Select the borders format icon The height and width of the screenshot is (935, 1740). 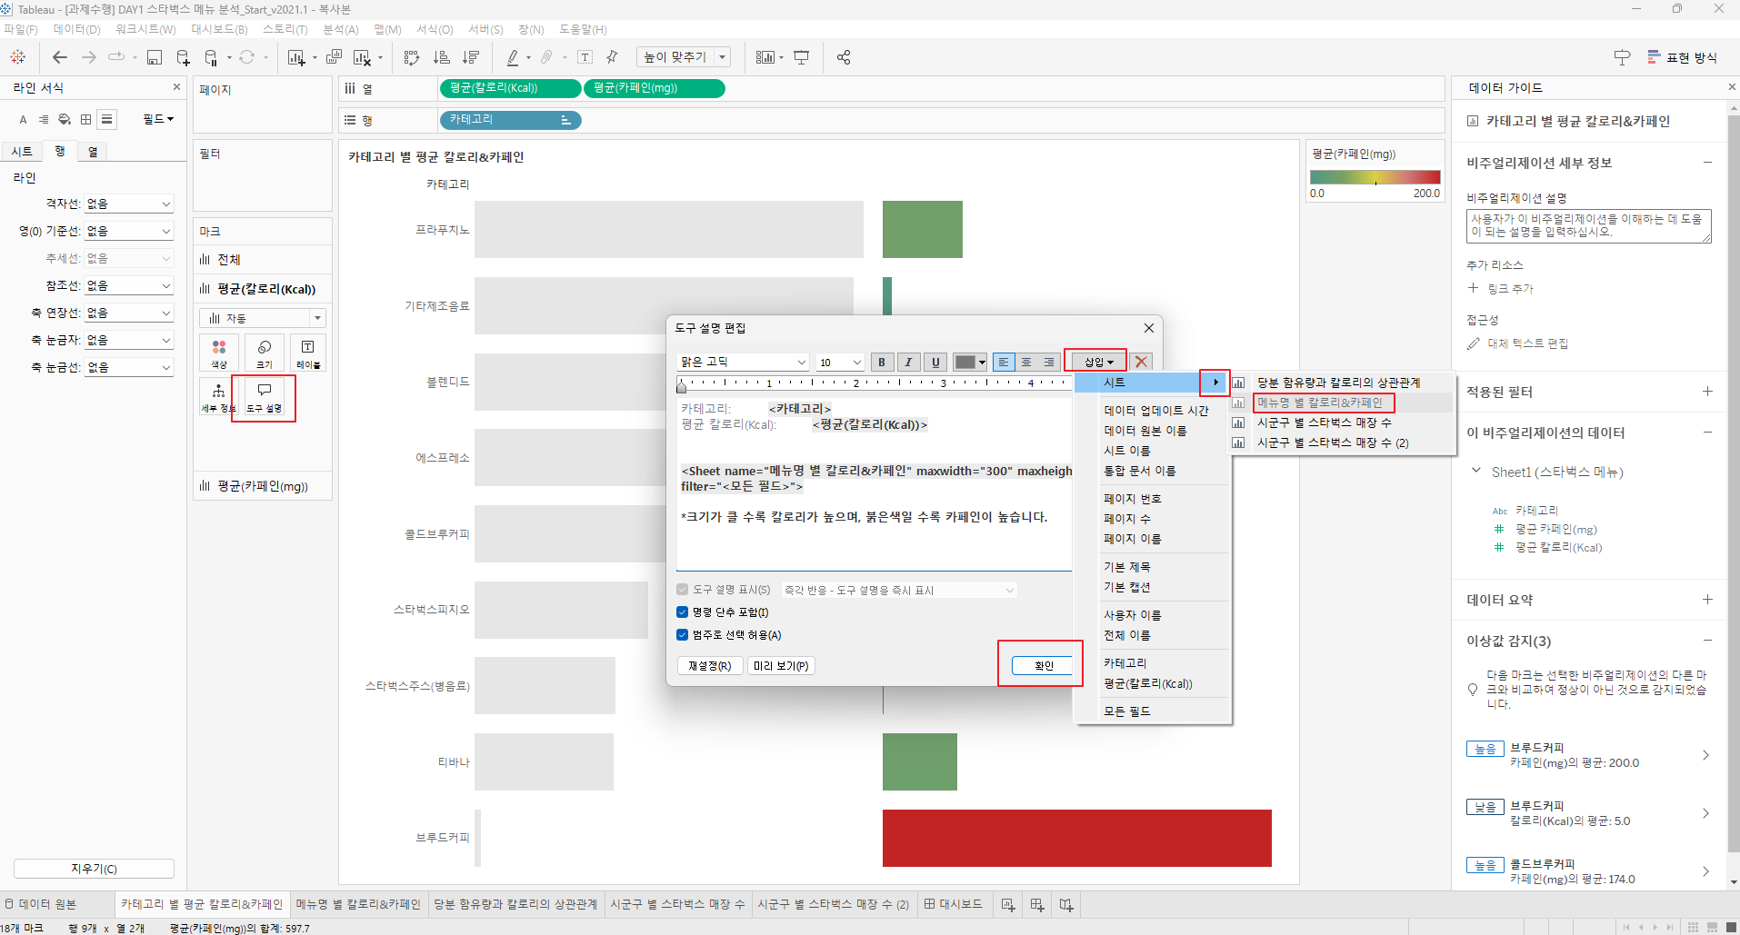(85, 119)
